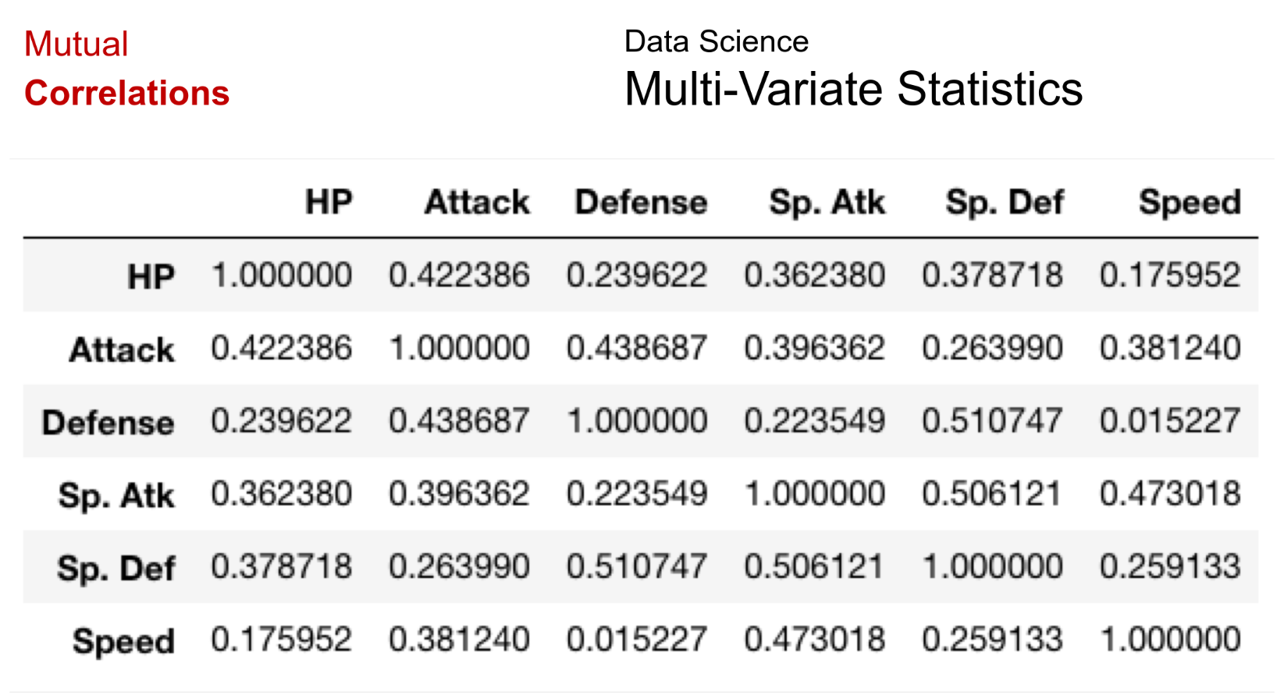This screenshot has height=695, width=1277.
Task: Click the 0.510747 cell in the Defense row
Action: pos(992,421)
